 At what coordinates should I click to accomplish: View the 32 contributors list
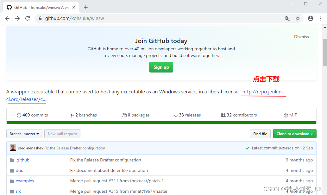(x=239, y=115)
